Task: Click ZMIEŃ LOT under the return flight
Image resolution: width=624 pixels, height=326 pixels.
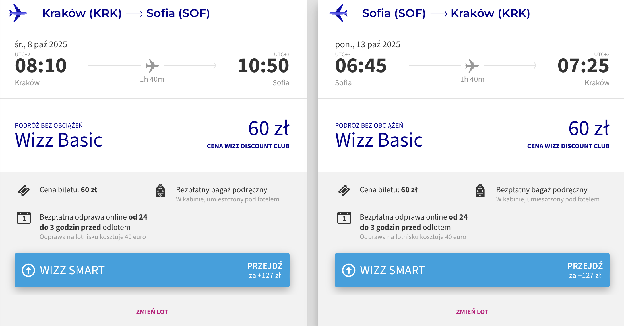Action: click(x=472, y=312)
